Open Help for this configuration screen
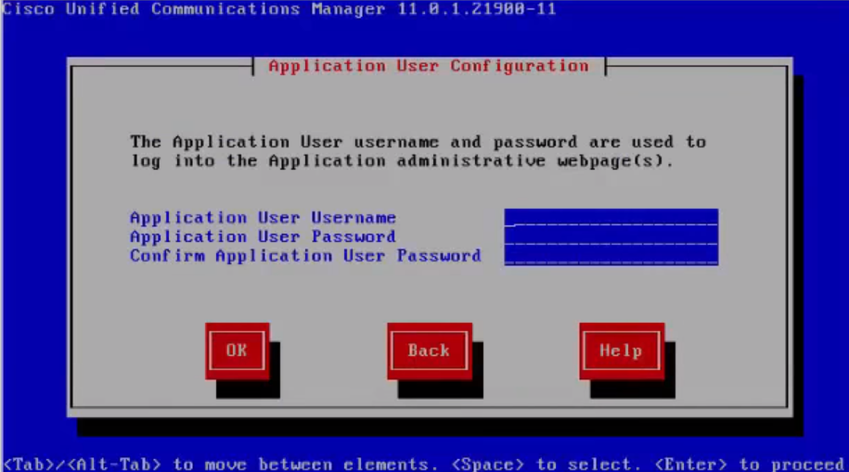This screenshot has width=849, height=472. [622, 351]
